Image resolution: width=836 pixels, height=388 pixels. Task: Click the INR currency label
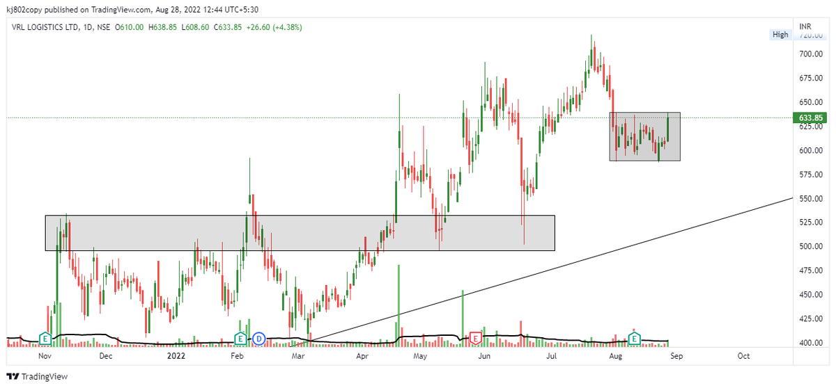[x=806, y=26]
